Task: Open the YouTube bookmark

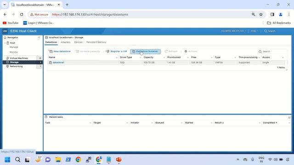Action: click(x=11, y=23)
